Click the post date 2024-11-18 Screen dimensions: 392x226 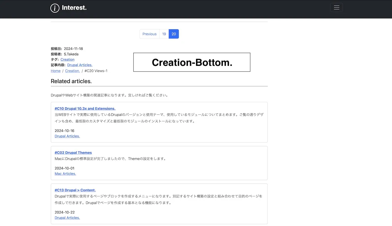coord(73,49)
